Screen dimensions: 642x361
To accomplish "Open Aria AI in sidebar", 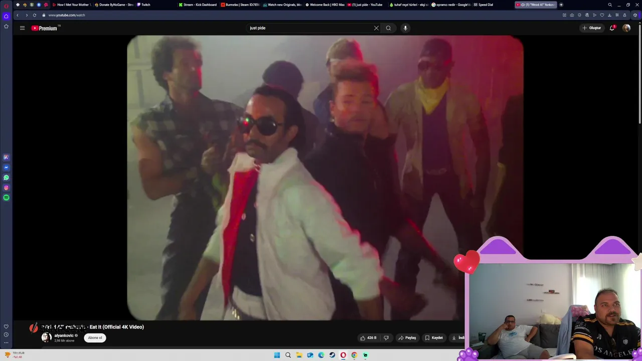I will [x=6, y=157].
